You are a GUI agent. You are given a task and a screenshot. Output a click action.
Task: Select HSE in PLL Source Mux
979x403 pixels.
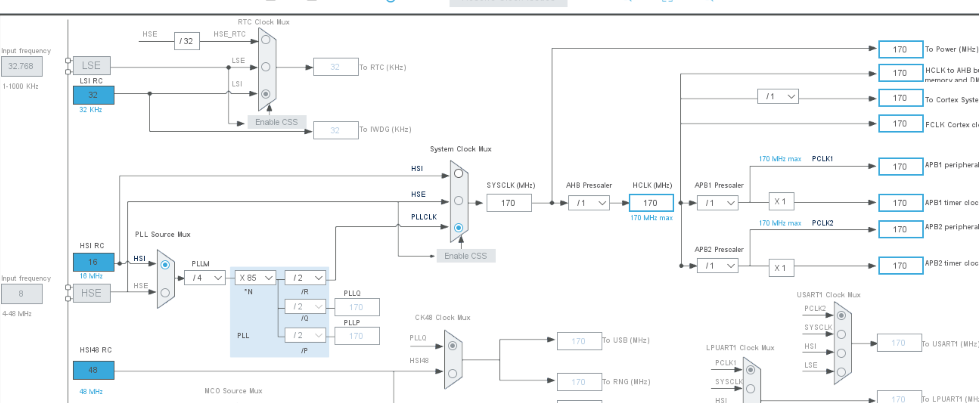(x=165, y=293)
